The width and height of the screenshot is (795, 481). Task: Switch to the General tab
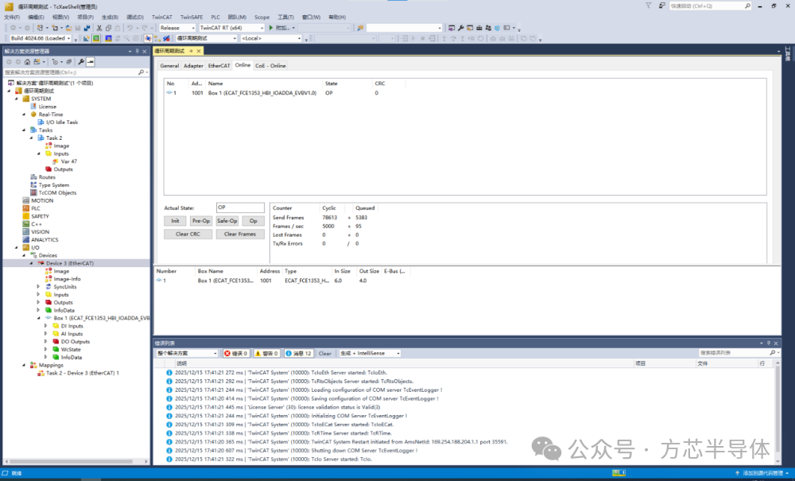pos(169,66)
